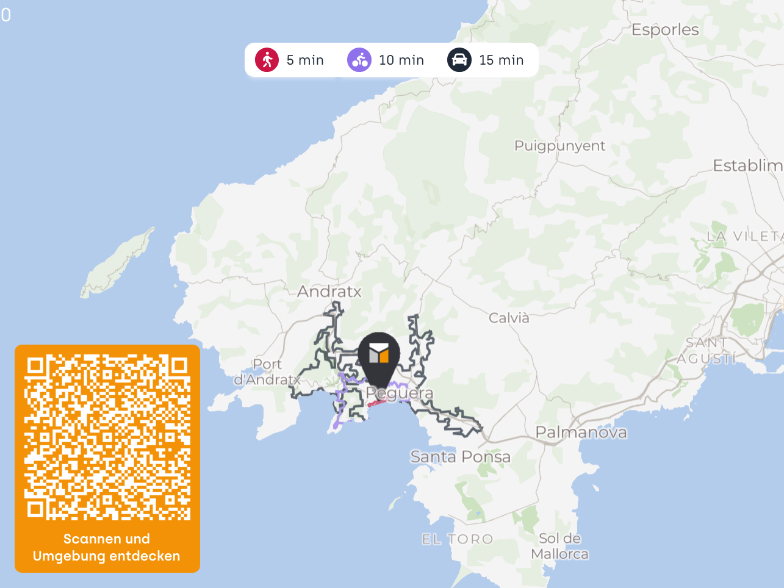Click the Palmanova map label
This screenshot has height=588, width=784.
coord(581,432)
